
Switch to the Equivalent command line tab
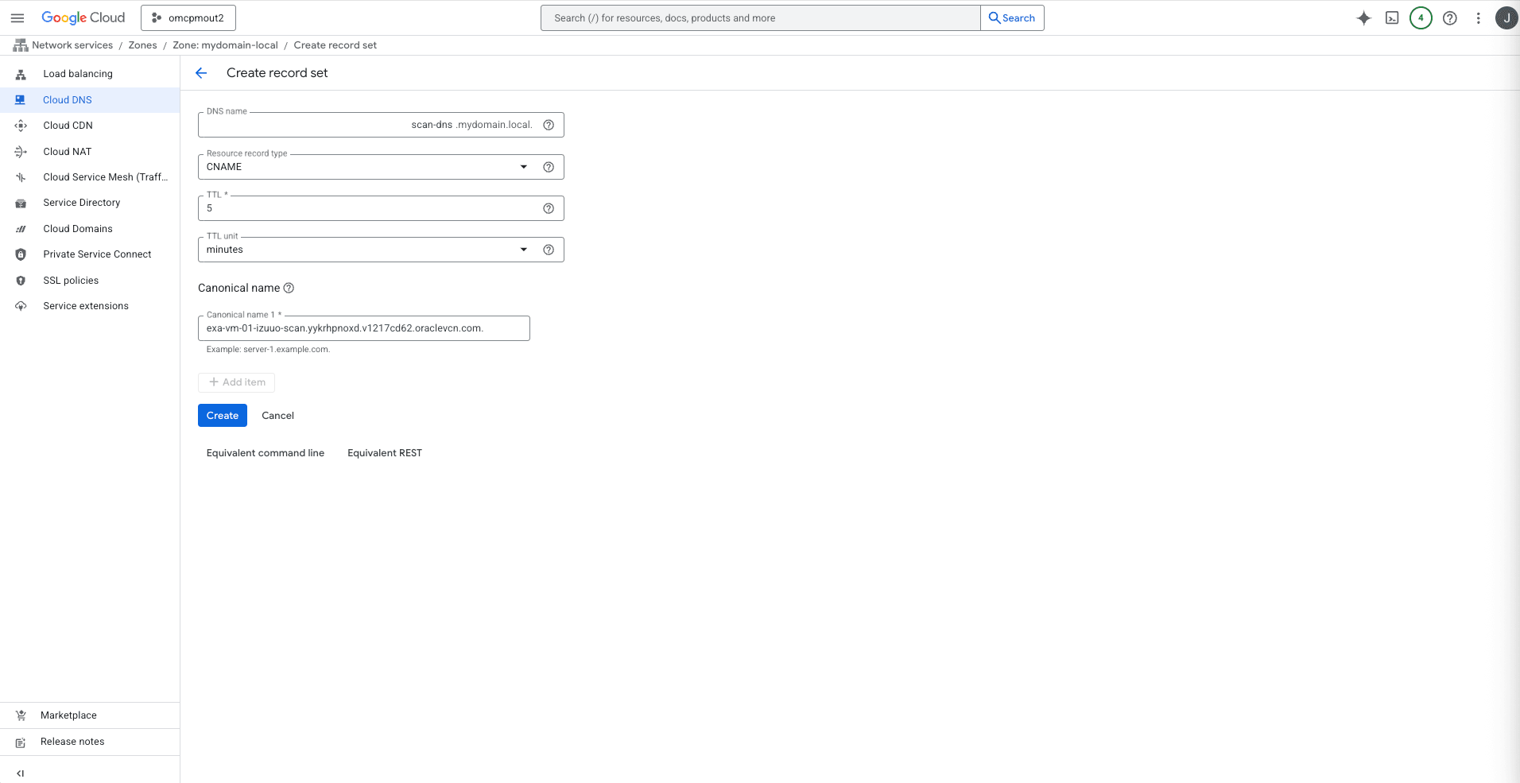[265, 452]
